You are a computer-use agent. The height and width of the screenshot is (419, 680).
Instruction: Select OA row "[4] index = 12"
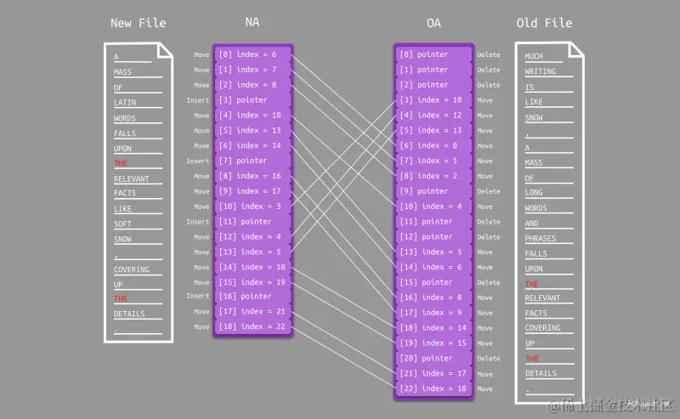point(433,115)
